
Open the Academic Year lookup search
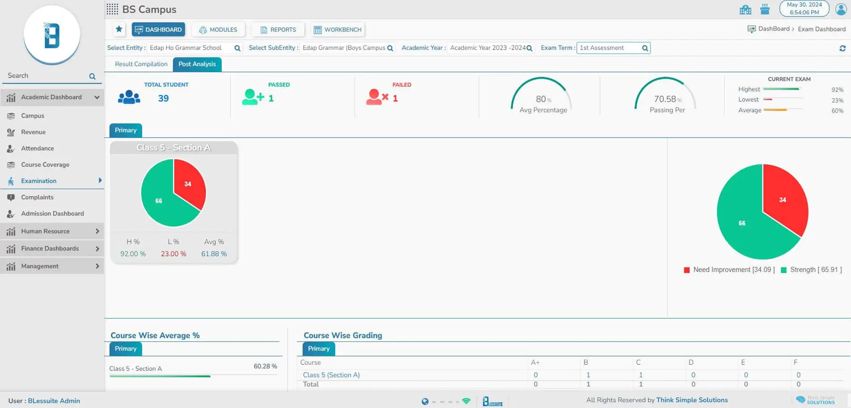[529, 48]
